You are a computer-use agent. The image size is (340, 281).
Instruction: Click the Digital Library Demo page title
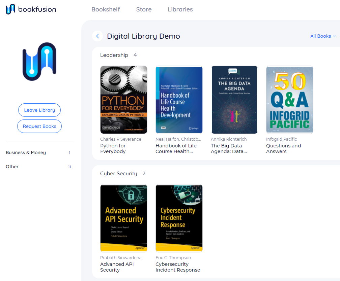click(x=144, y=36)
